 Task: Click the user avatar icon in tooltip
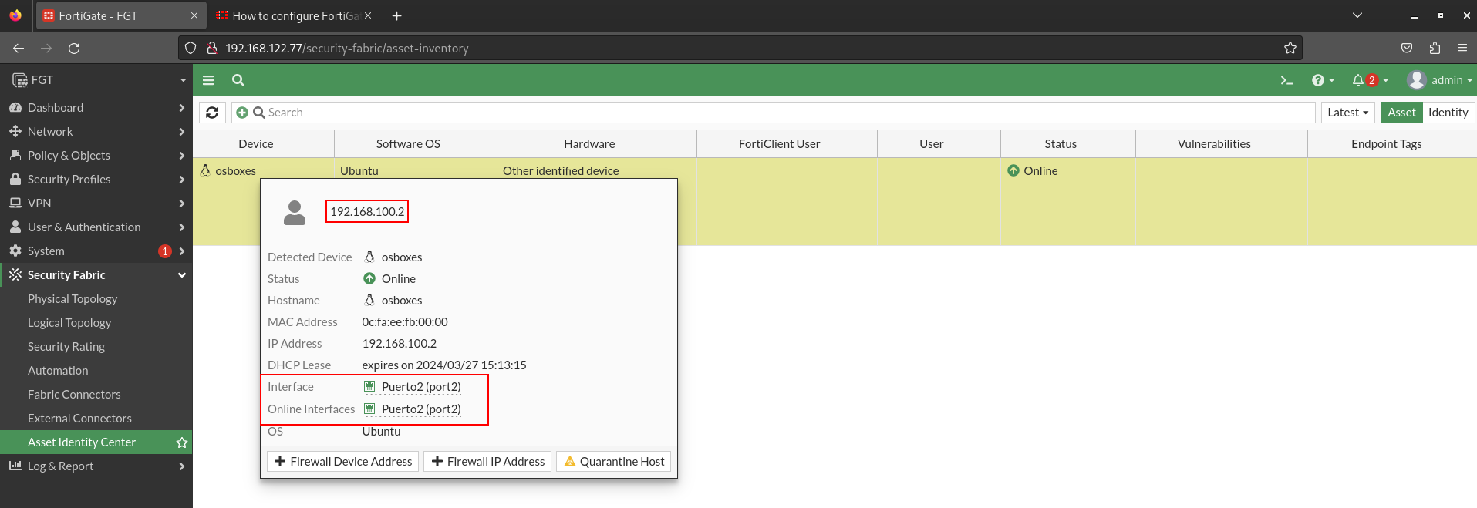(295, 213)
